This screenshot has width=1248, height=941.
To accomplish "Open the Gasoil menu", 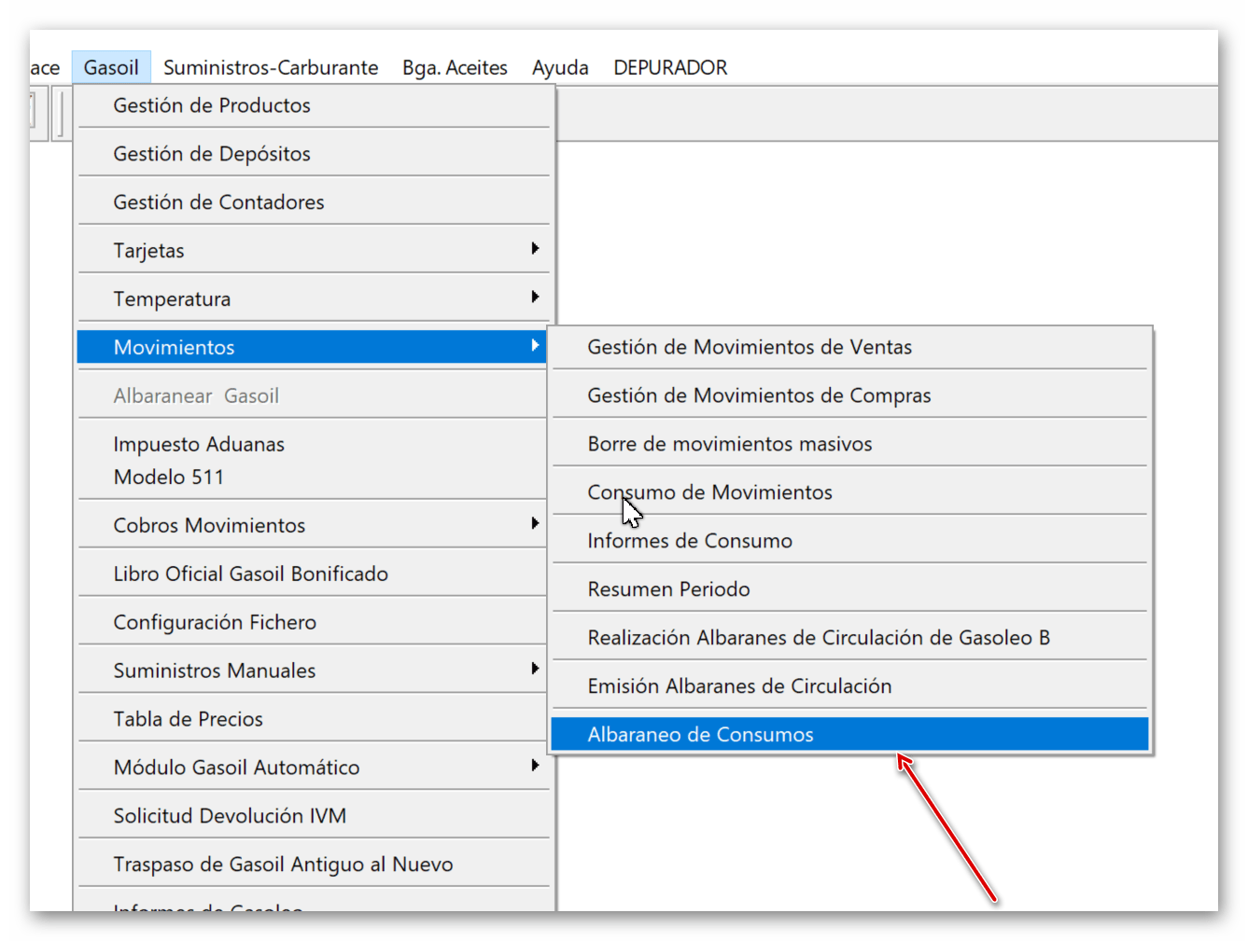I will pyautogui.click(x=111, y=68).
